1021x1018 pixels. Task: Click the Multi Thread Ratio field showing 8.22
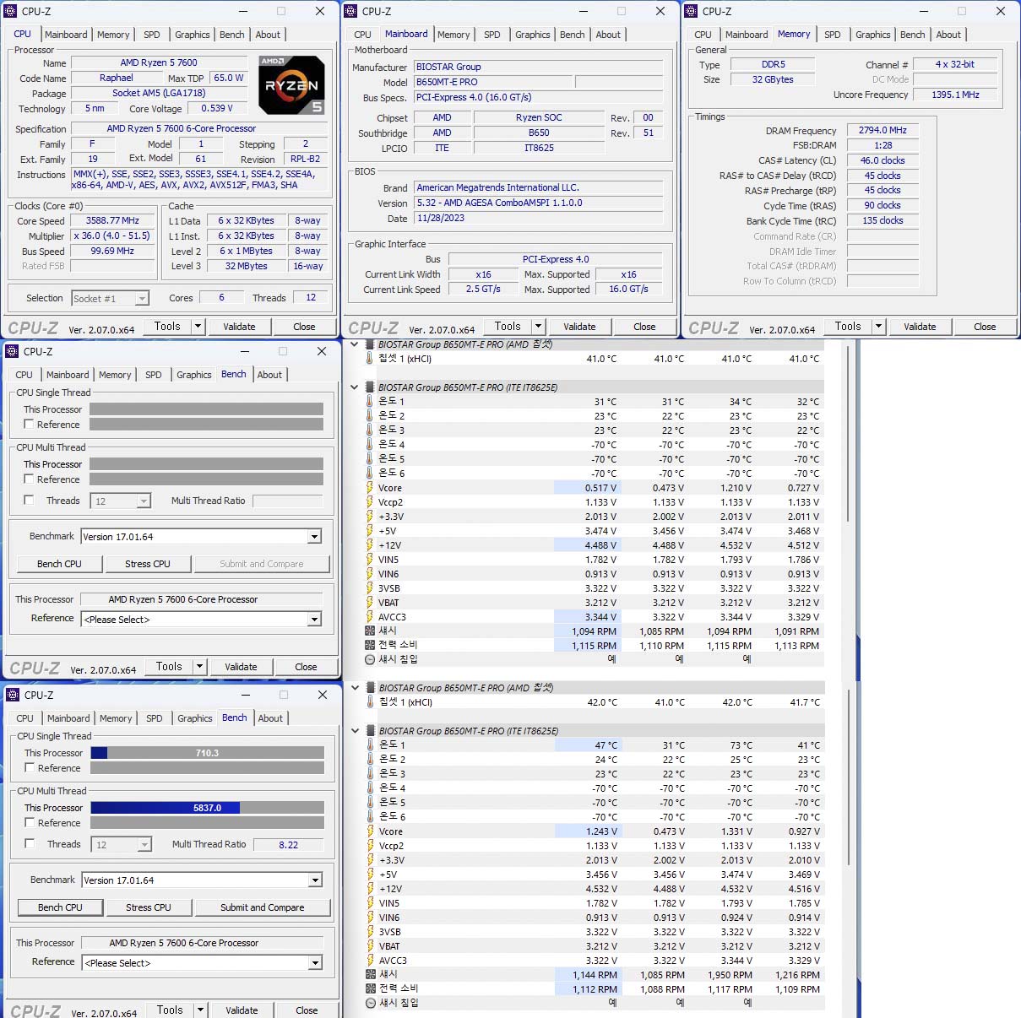[288, 844]
